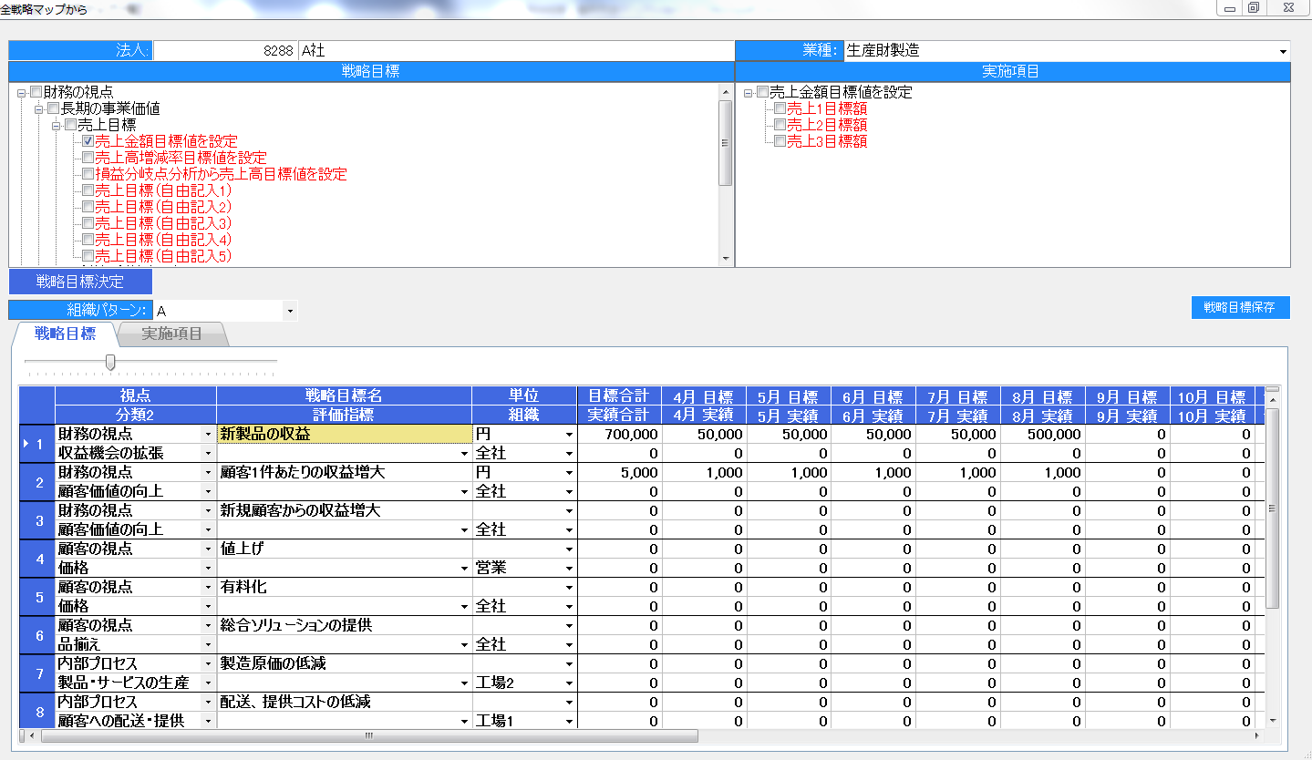Uncheck 売上金額目標値を設定 in strategy tree
1312x760 pixels.
[x=88, y=141]
